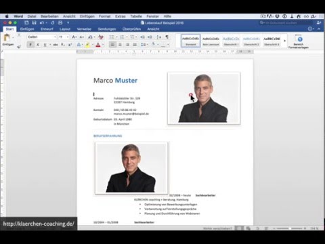Viewport: 325px width, 244px height.
Task: Open the Formatvorlagen pane icon
Action: pyautogui.click(x=299, y=41)
